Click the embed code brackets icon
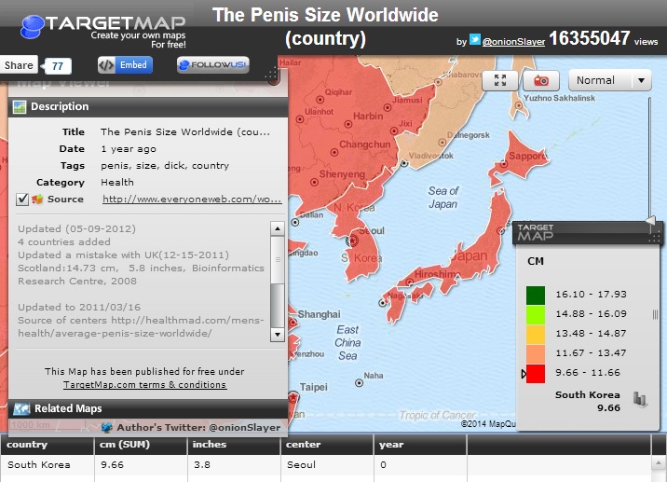 pyautogui.click(x=106, y=65)
